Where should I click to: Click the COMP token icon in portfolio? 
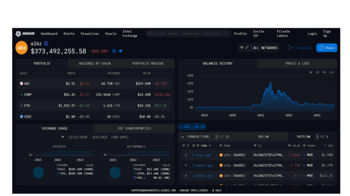(22, 95)
